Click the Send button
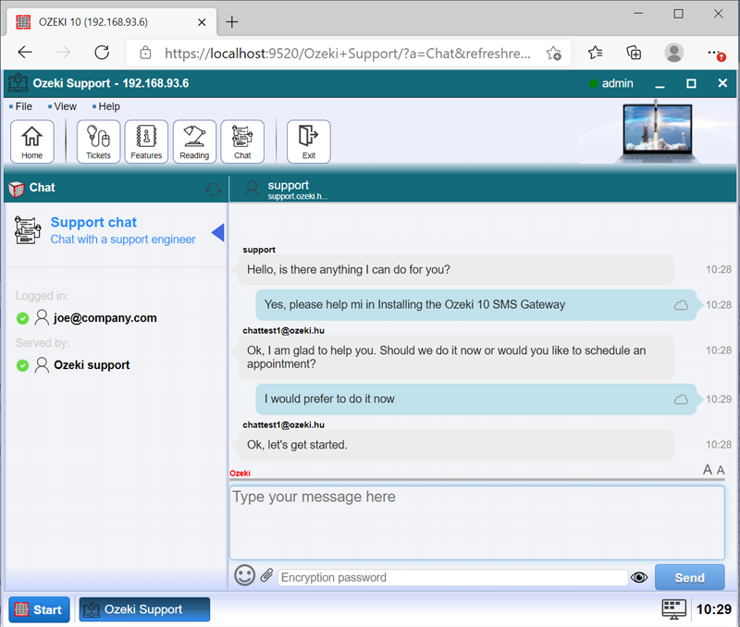Screen dimensions: 740x627 tap(689, 577)
